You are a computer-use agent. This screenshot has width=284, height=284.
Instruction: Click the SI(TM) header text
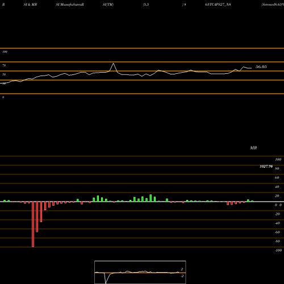(108, 5)
